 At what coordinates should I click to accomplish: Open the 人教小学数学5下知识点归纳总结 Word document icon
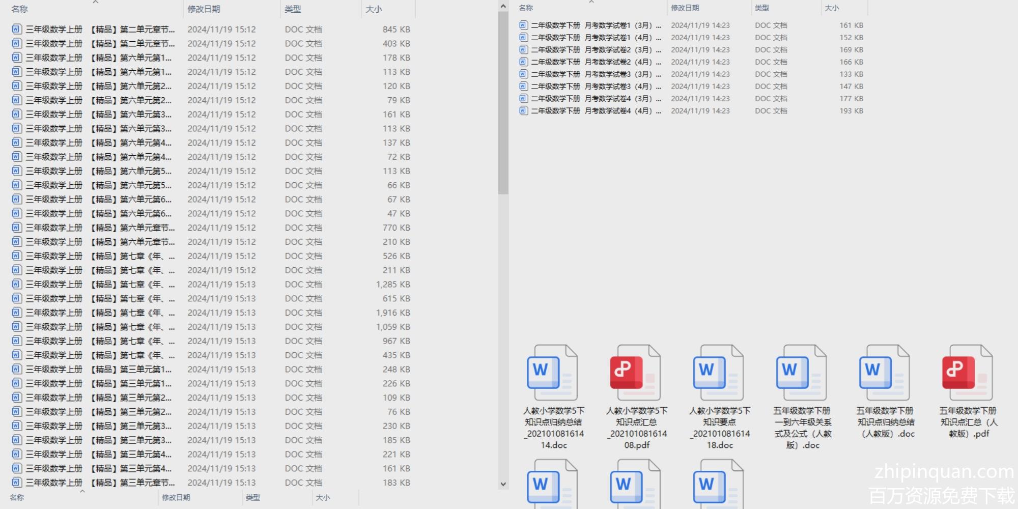tap(553, 373)
